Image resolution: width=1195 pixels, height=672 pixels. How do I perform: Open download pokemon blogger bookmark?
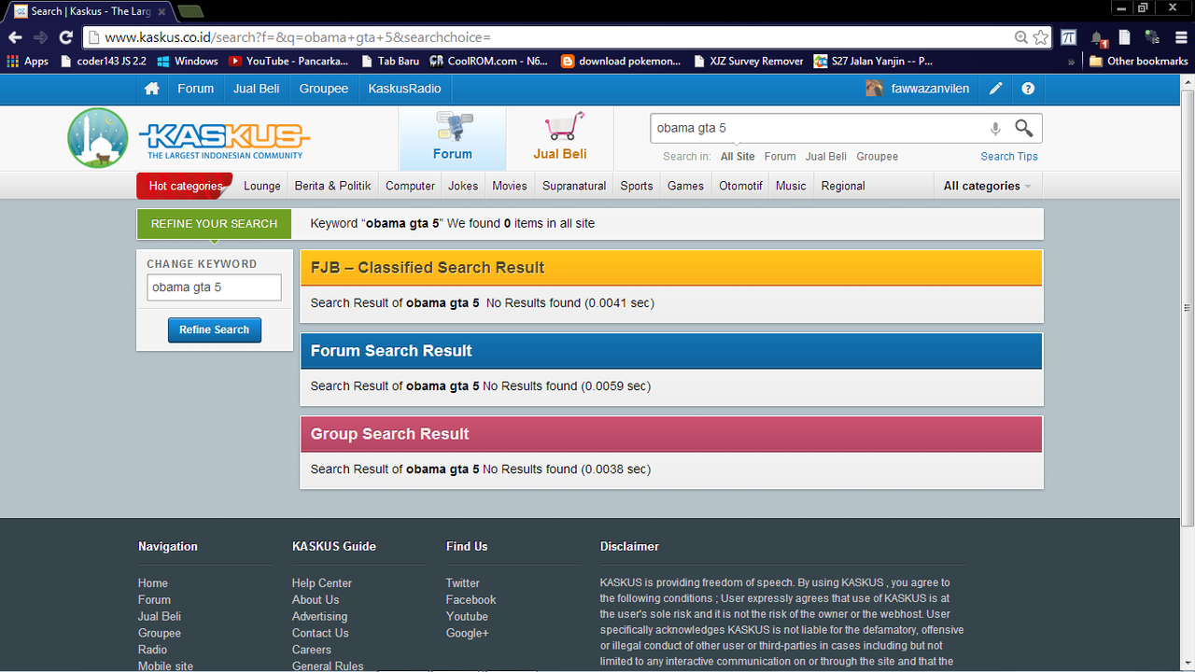621,61
